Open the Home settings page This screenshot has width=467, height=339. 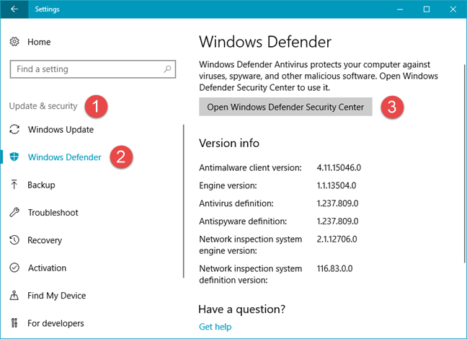39,42
